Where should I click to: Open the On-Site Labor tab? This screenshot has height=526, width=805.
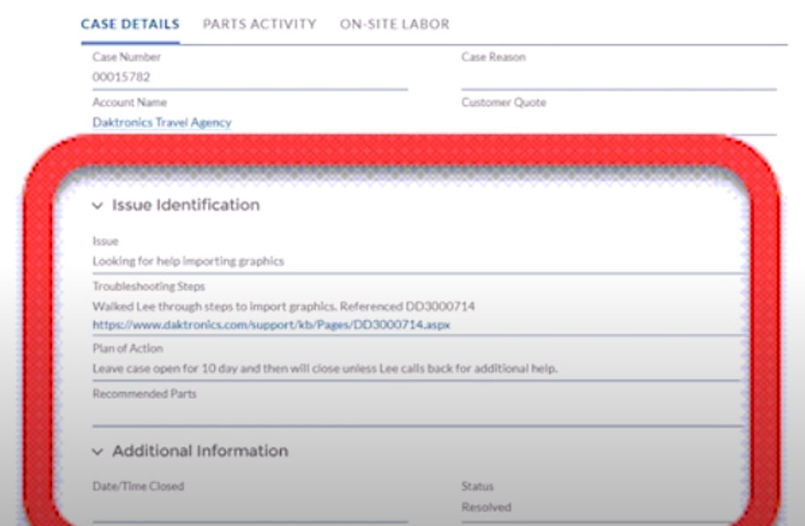[395, 24]
